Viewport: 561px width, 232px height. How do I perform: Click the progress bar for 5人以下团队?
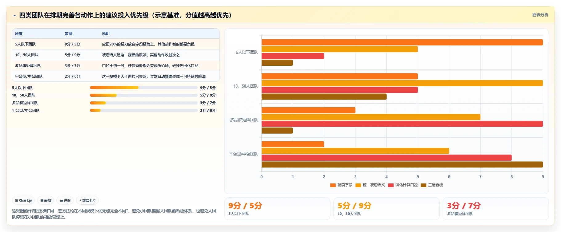pyautogui.click(x=143, y=88)
